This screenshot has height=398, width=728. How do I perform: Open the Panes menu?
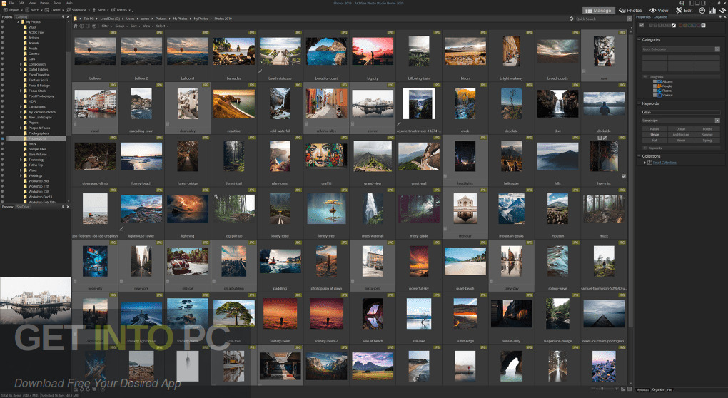[x=44, y=3]
